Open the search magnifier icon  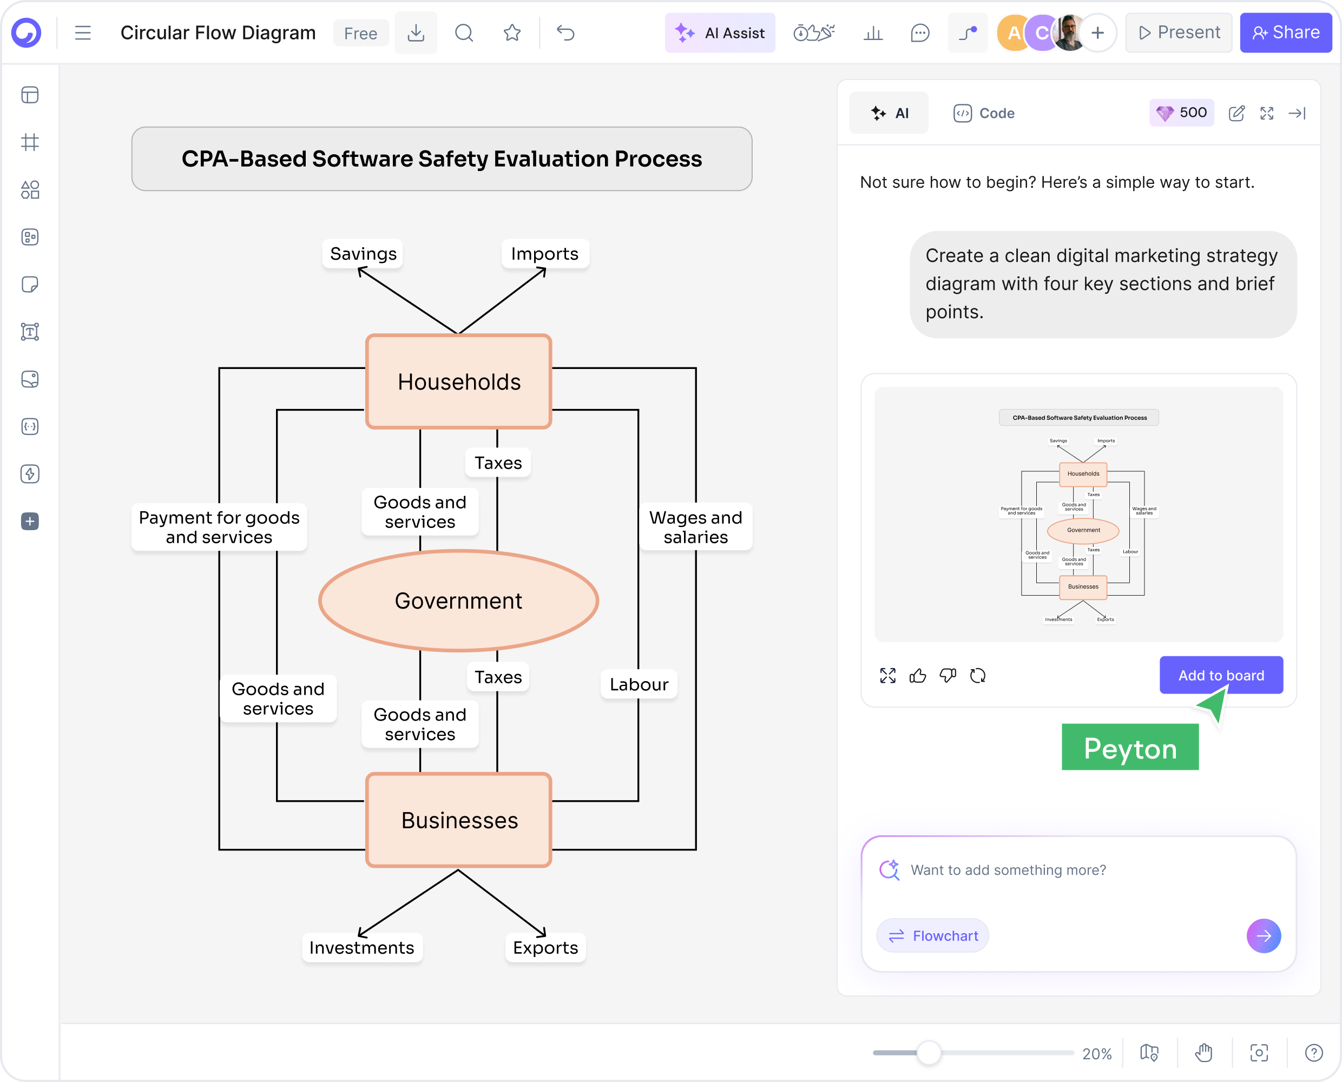coord(464,33)
